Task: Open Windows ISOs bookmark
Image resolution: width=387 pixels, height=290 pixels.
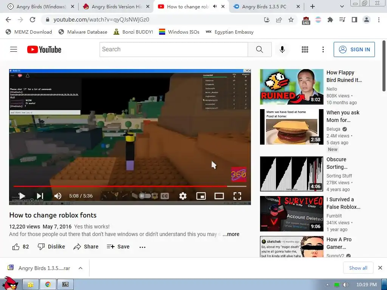Action: point(179,32)
